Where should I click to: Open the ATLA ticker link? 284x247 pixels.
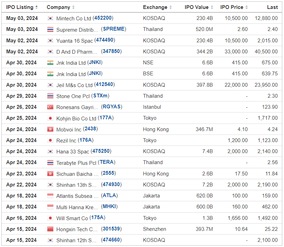109,195
